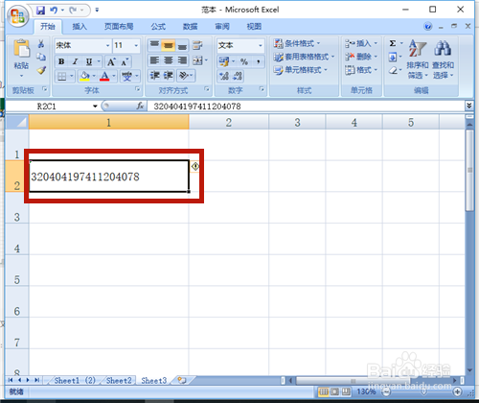Open the text orientation options

186,76
